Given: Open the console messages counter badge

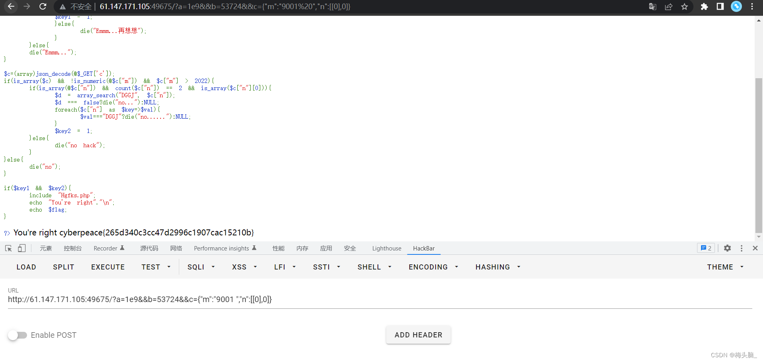Looking at the screenshot, I should click(706, 248).
